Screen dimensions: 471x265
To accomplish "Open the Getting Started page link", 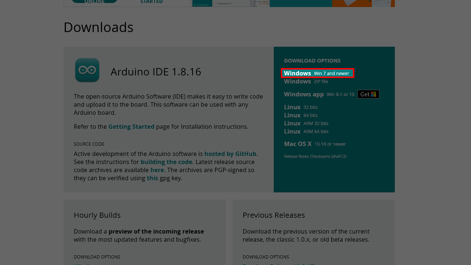I will pyautogui.click(x=131, y=127).
